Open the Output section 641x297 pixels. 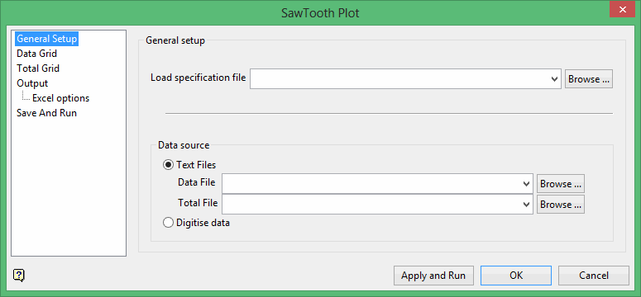tap(32, 83)
